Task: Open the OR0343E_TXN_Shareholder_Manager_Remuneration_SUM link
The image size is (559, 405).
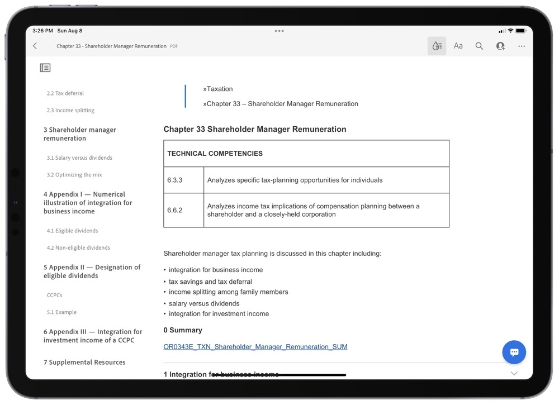Action: [x=255, y=346]
